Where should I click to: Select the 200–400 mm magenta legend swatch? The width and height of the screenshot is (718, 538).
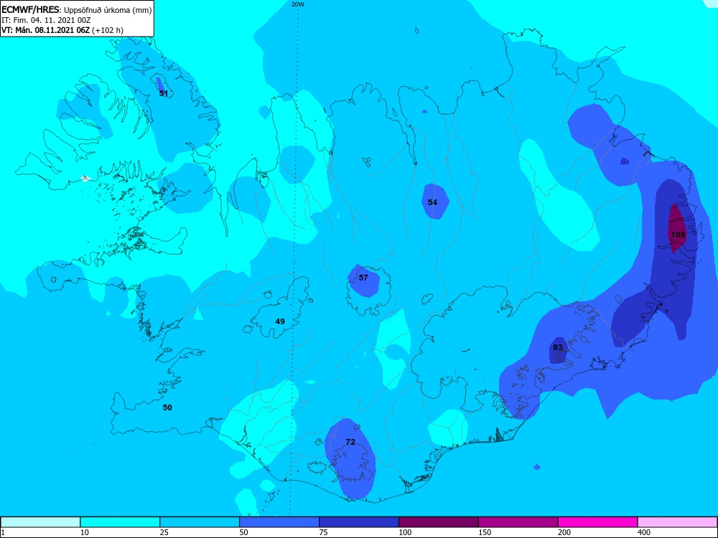(598, 522)
